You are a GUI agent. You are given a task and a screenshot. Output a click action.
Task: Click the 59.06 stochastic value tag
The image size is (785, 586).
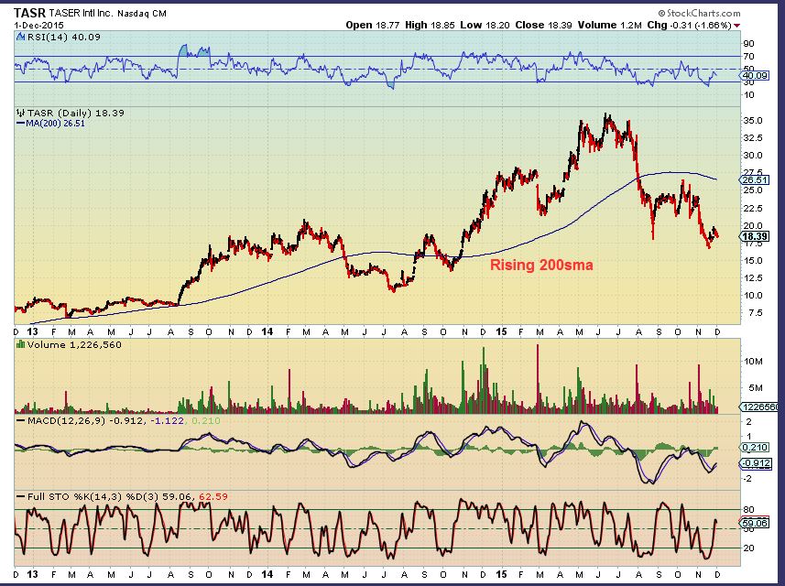tap(755, 524)
